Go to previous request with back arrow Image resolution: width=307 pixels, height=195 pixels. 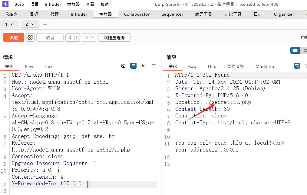coord(70,37)
